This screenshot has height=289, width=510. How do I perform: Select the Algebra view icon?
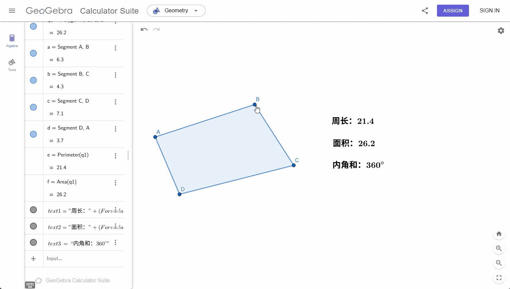(12, 40)
